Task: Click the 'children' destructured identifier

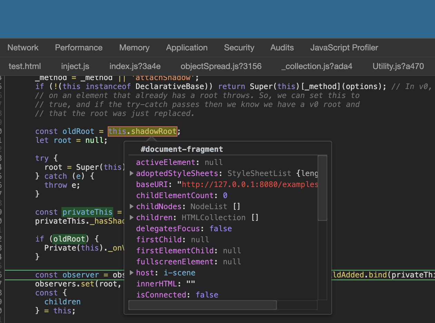Action: [62, 302]
